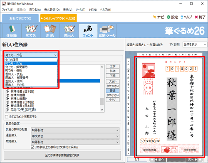Screen dimensions: 208x163
Task: Go to next page with 次へ
Action: coord(192,159)
